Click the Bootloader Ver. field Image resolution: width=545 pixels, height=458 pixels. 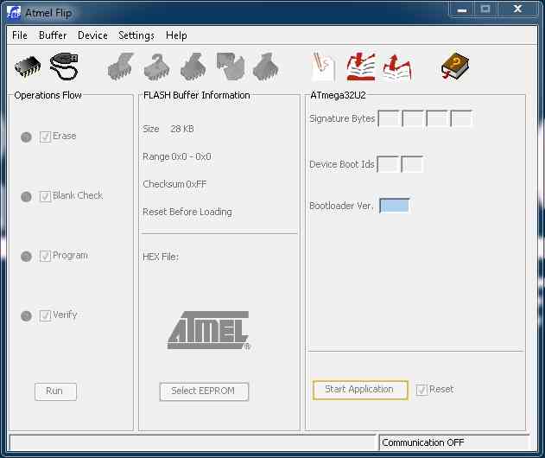click(394, 206)
